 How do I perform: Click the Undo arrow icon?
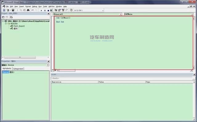[33, 10]
